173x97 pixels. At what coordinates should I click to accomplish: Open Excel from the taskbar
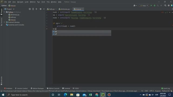(x=90, y=95)
